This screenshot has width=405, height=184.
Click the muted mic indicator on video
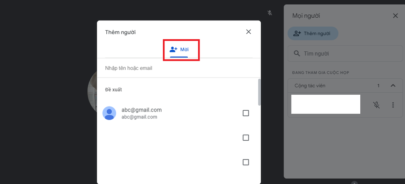pyautogui.click(x=270, y=13)
